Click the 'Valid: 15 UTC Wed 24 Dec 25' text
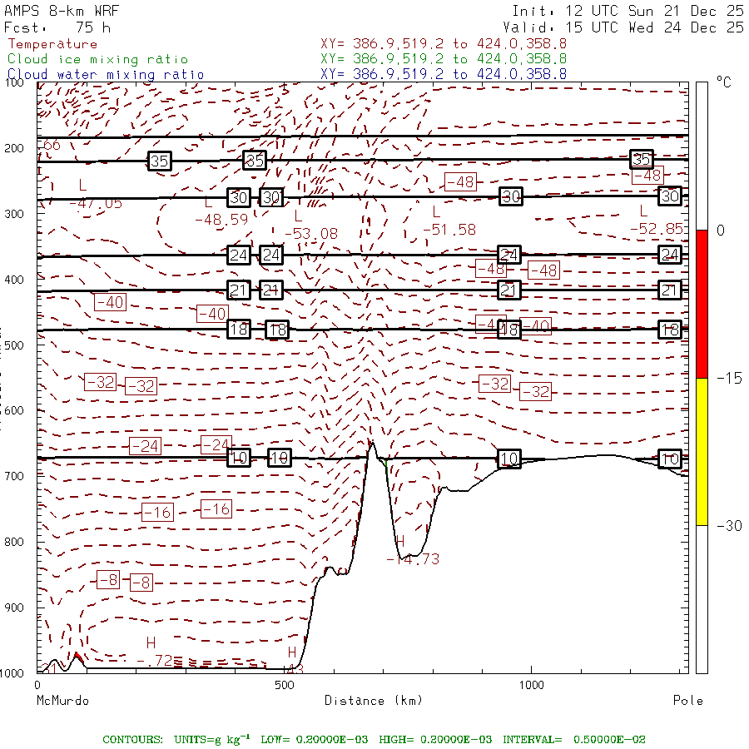 623,27
